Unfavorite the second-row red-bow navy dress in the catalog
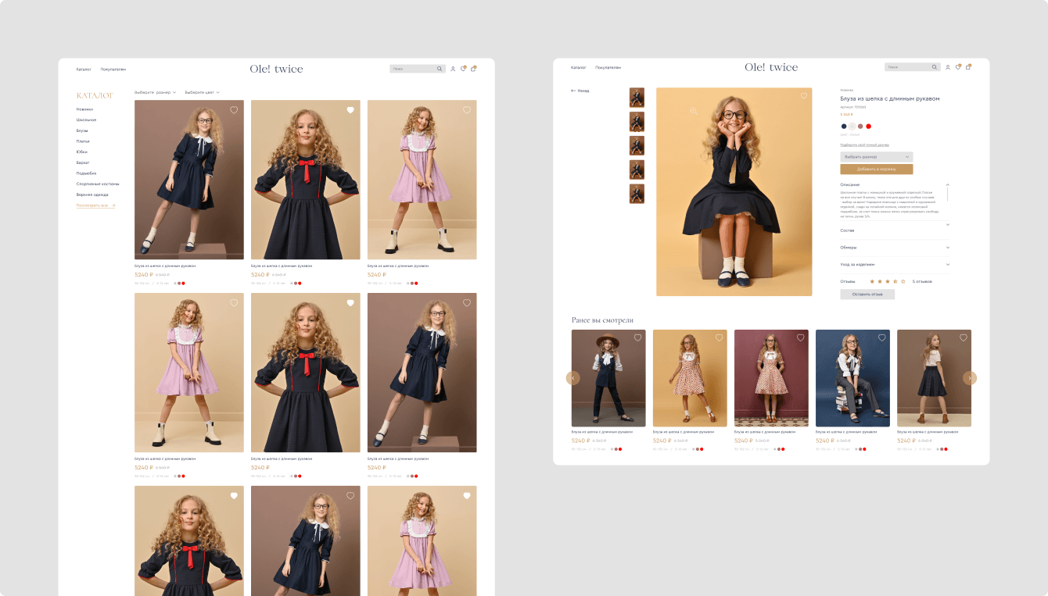The height and width of the screenshot is (596, 1048). 350,303
